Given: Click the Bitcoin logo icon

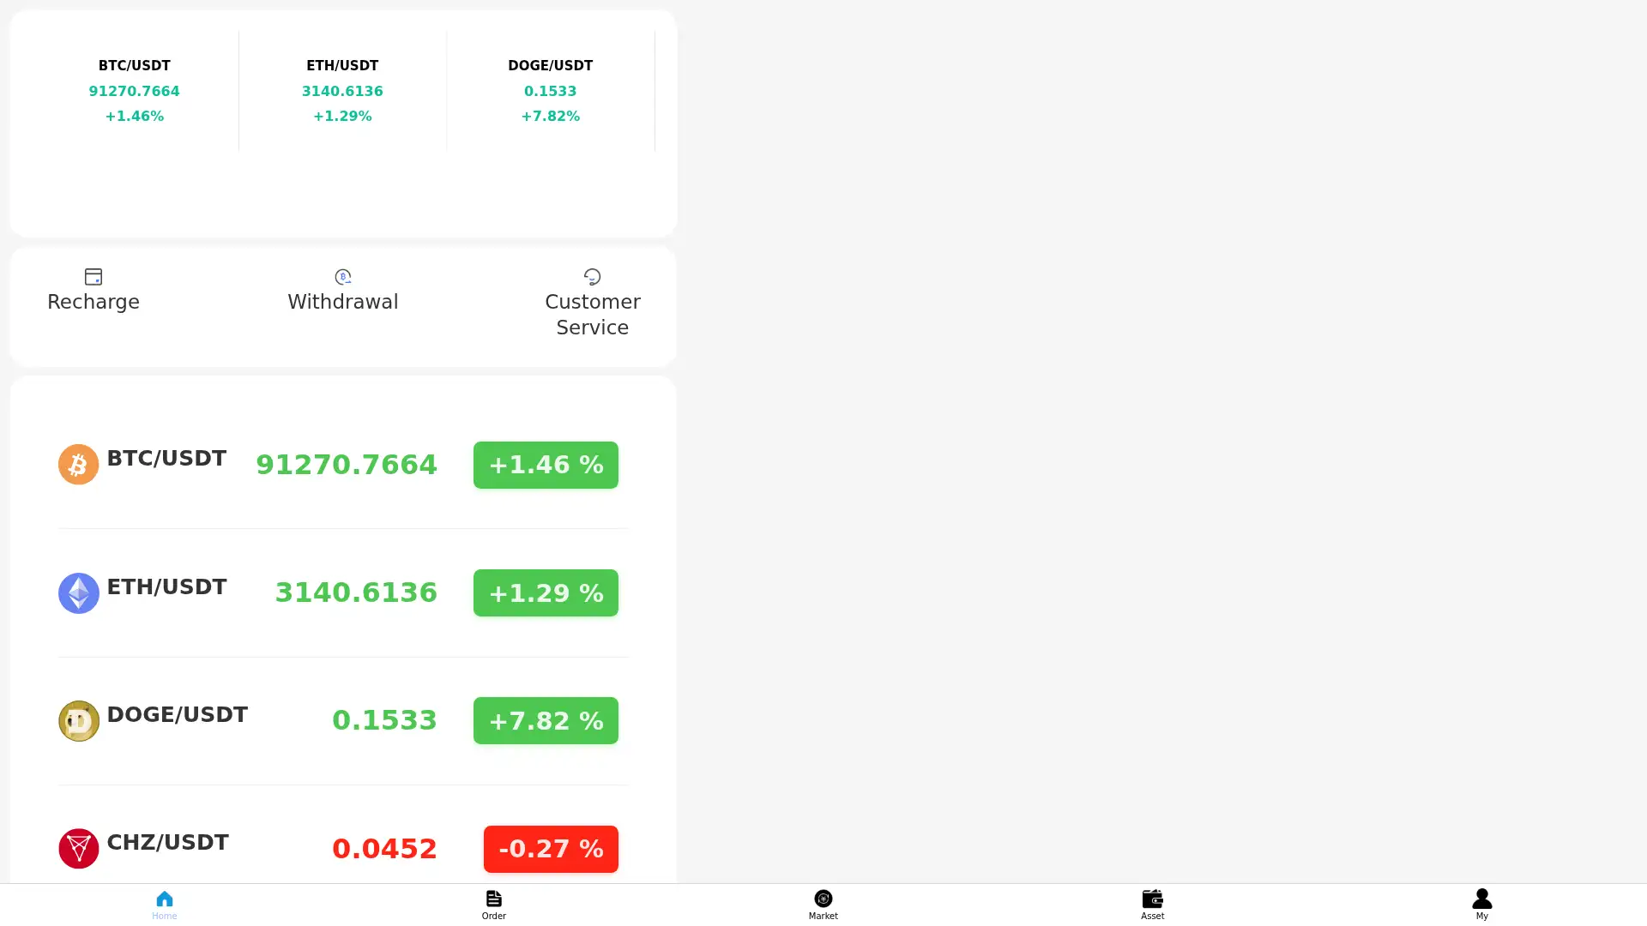Looking at the screenshot, I should point(78,465).
